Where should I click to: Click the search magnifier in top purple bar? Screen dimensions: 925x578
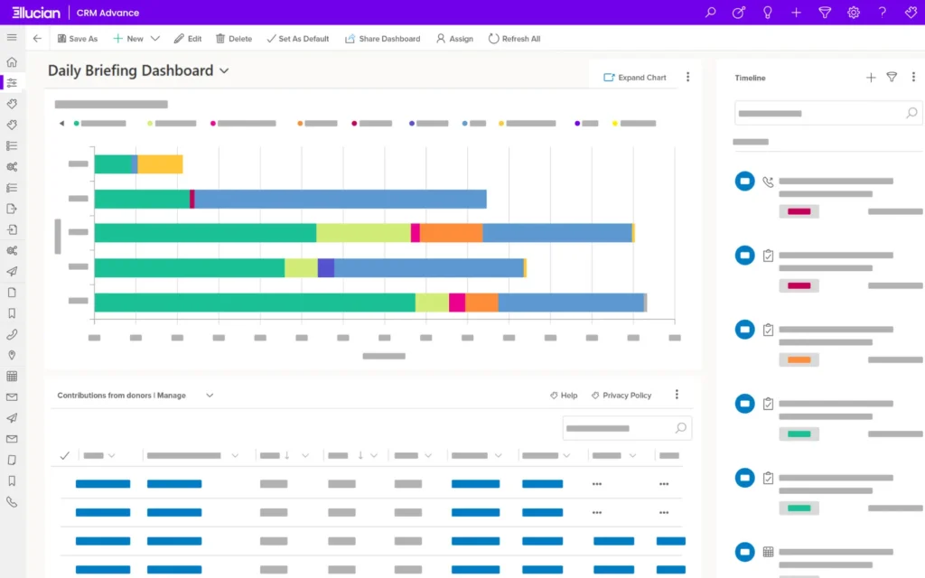coord(711,13)
